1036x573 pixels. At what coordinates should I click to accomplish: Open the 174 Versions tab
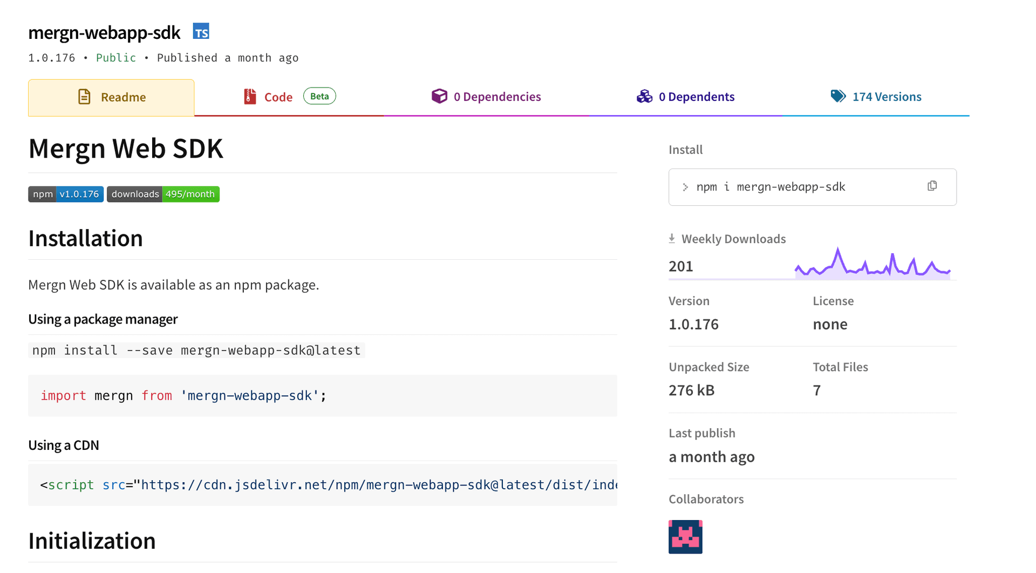[x=887, y=96]
